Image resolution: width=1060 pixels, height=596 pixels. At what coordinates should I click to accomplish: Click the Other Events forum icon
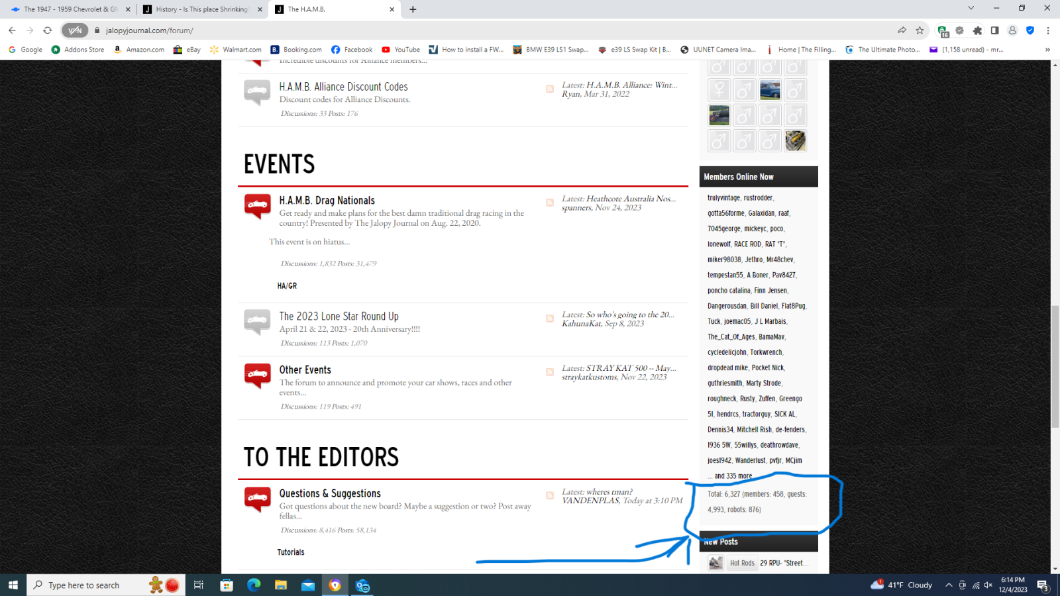pyautogui.click(x=257, y=376)
